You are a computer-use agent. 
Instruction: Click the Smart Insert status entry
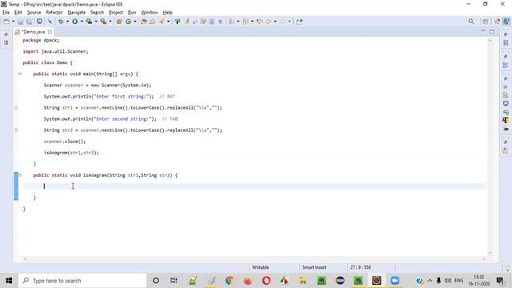click(x=314, y=267)
